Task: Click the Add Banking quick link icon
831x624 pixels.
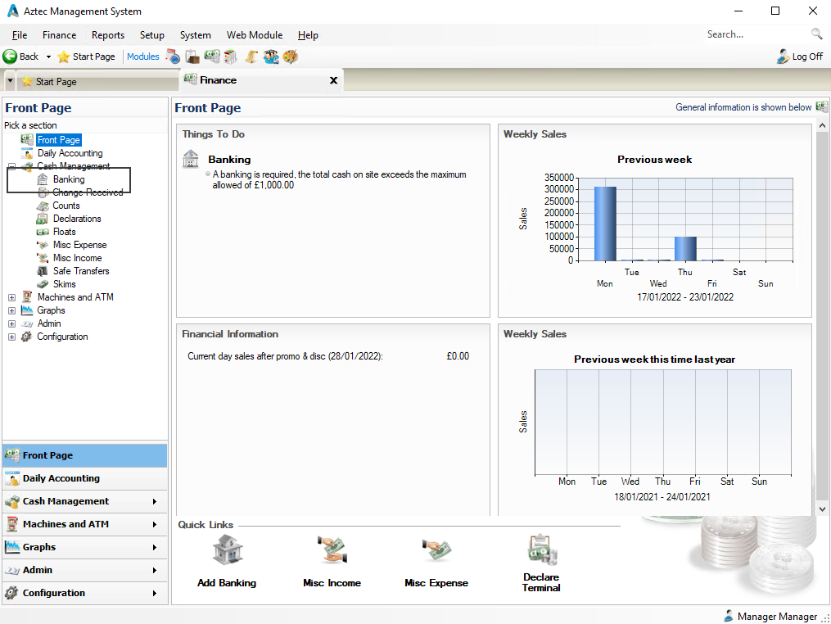Action: (226, 549)
